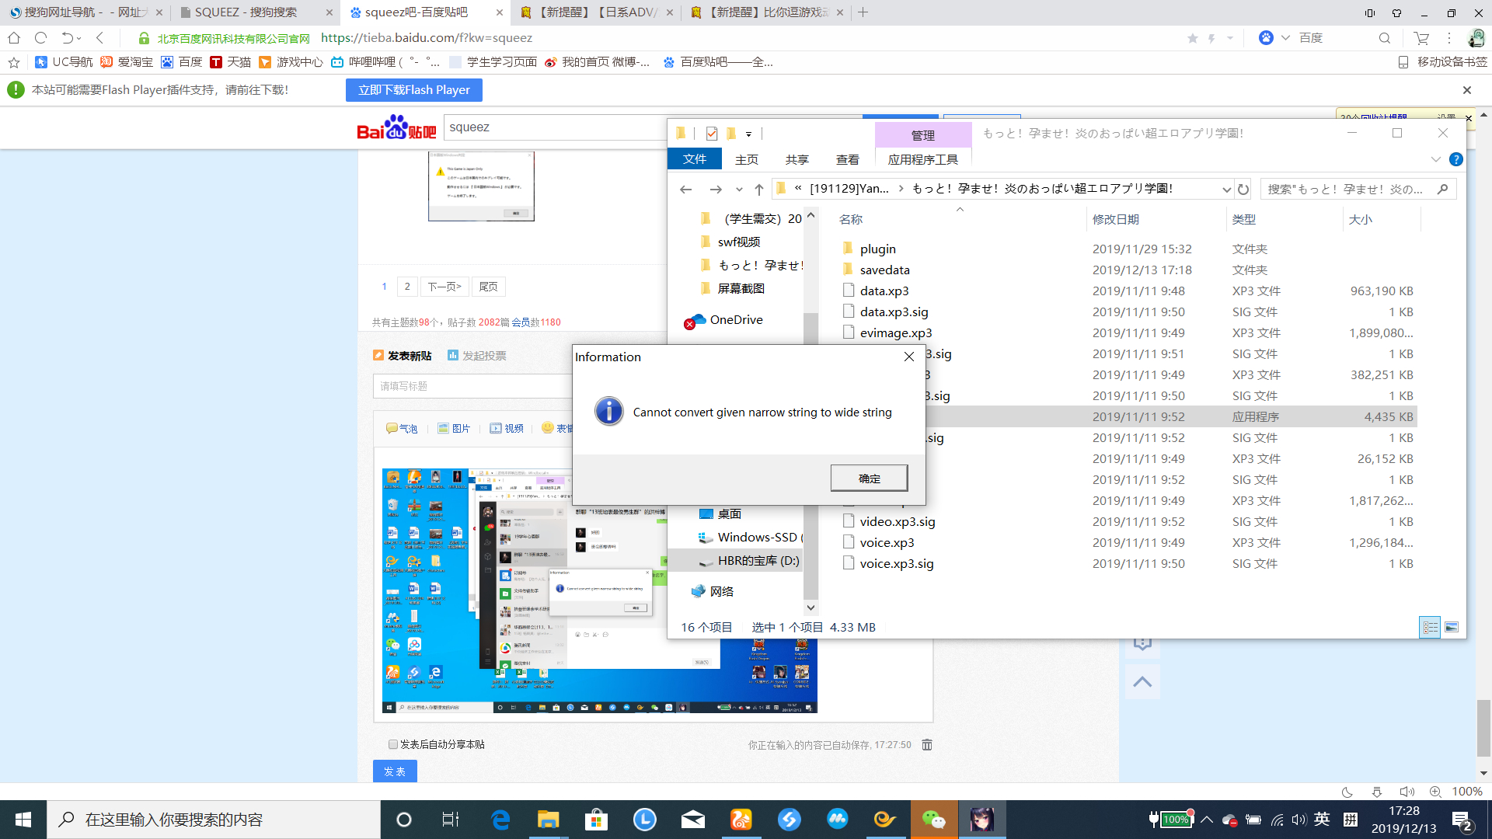Screen dimensions: 1492x839
Task: Expand the address bar history dropdown
Action: pos(1226,189)
